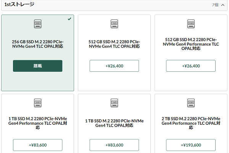Click the 512 GB SSD Gen4 TLC OPAL title
The image size is (229, 153).
coord(114,44)
